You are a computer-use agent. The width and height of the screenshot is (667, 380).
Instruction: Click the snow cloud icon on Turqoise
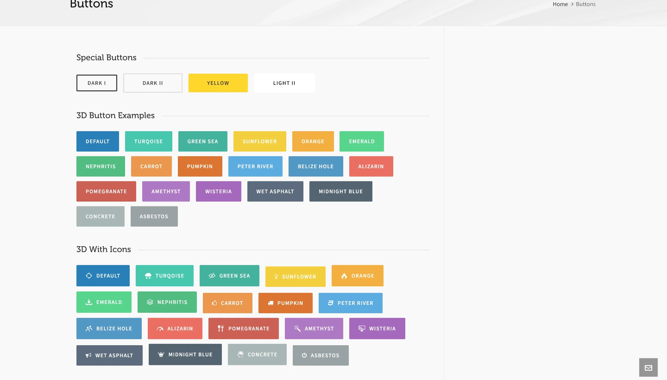pos(148,275)
